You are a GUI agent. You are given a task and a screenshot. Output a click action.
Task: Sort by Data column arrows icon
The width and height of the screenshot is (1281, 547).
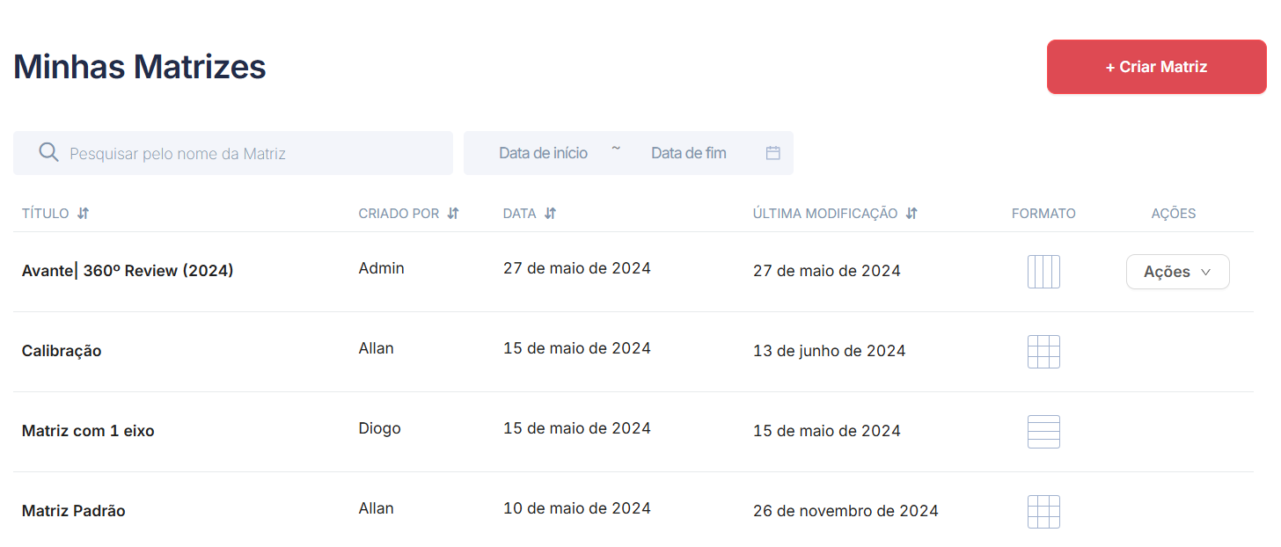click(550, 214)
